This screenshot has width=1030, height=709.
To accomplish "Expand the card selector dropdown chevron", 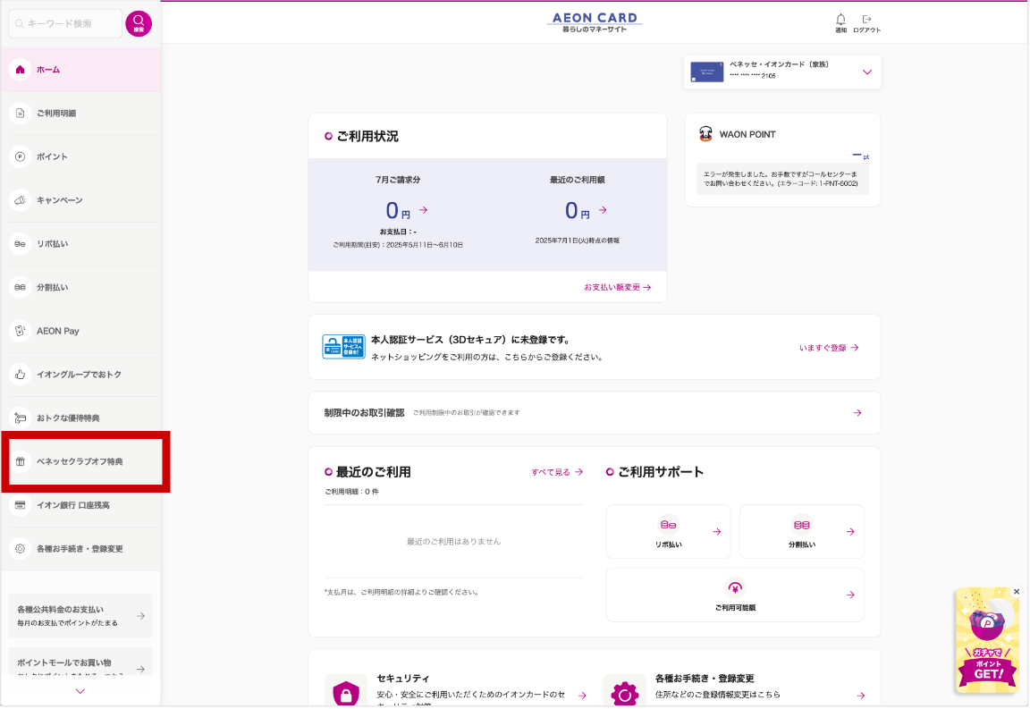I will point(867,72).
